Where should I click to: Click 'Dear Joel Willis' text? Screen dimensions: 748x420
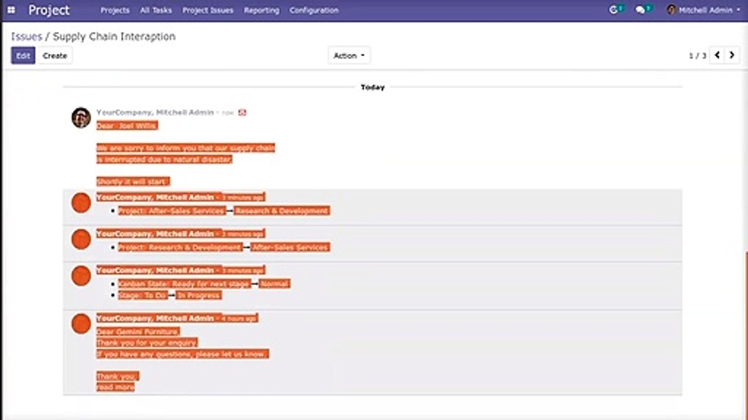[127, 125]
